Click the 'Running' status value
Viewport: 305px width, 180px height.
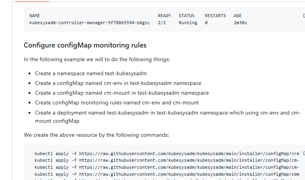tap(188, 23)
